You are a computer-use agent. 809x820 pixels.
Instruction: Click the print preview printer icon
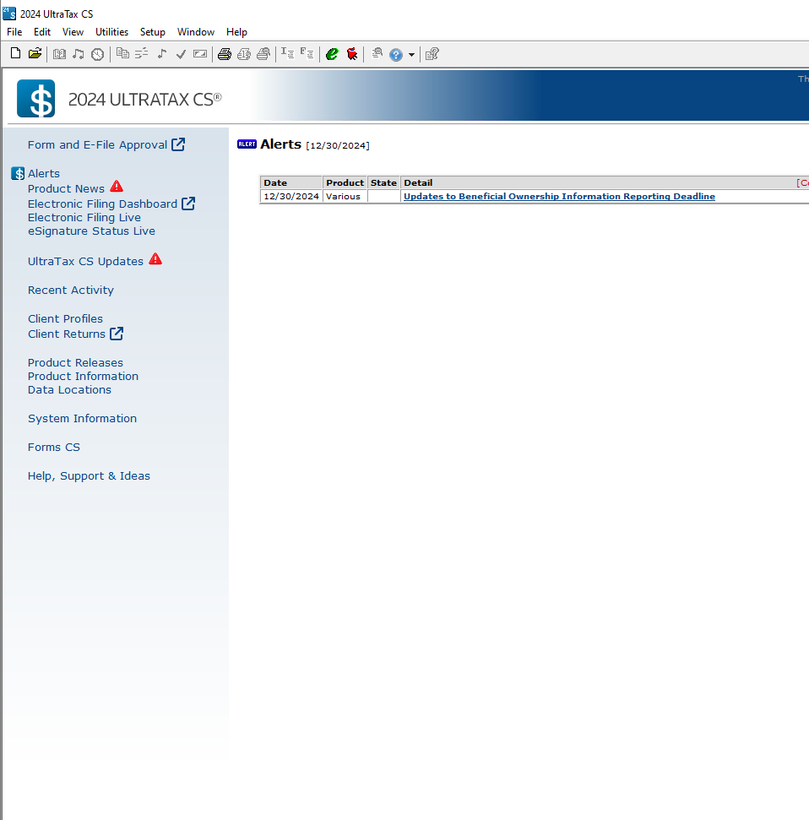point(263,54)
